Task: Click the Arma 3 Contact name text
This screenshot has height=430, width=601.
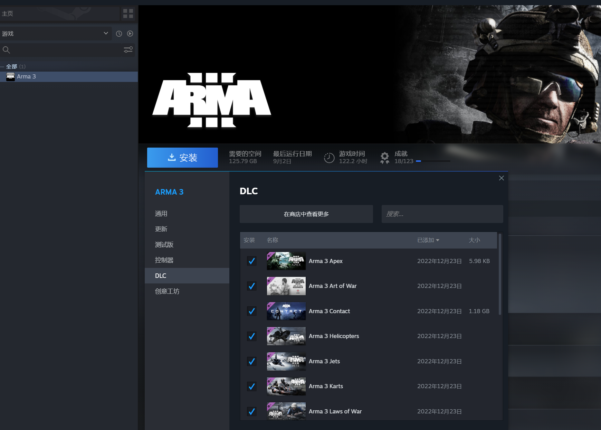Action: (x=329, y=311)
